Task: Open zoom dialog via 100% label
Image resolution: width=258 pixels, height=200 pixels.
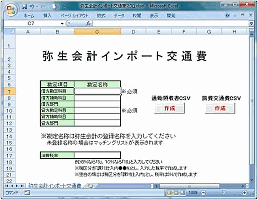Action: 193,193
